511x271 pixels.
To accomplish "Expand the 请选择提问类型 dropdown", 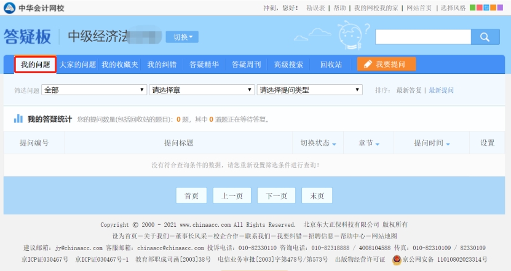I will click(309, 90).
